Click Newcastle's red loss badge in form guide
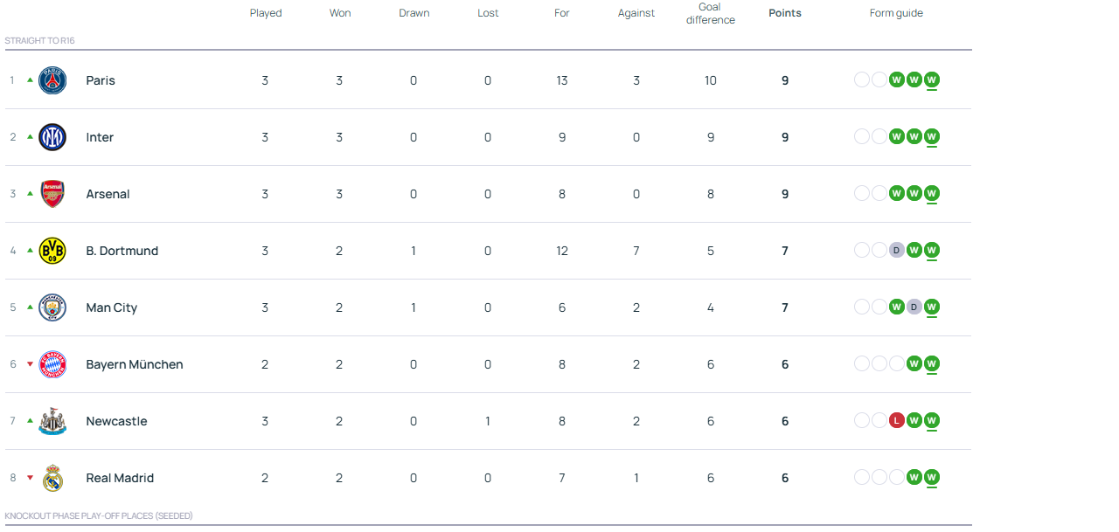This screenshot has height=532, width=1119. (896, 421)
